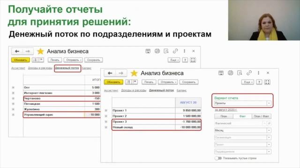Click Обновить button in front window
The image size is (300, 168).
point(113,82)
